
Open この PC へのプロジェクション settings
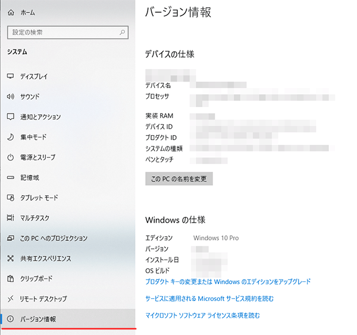tap(54, 238)
